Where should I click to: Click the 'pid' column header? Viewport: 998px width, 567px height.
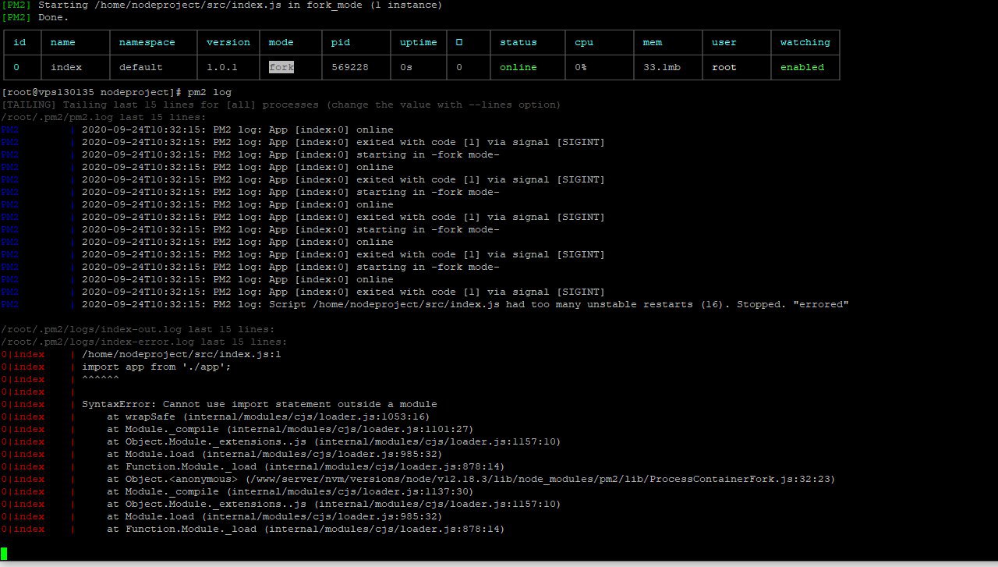[x=341, y=42]
